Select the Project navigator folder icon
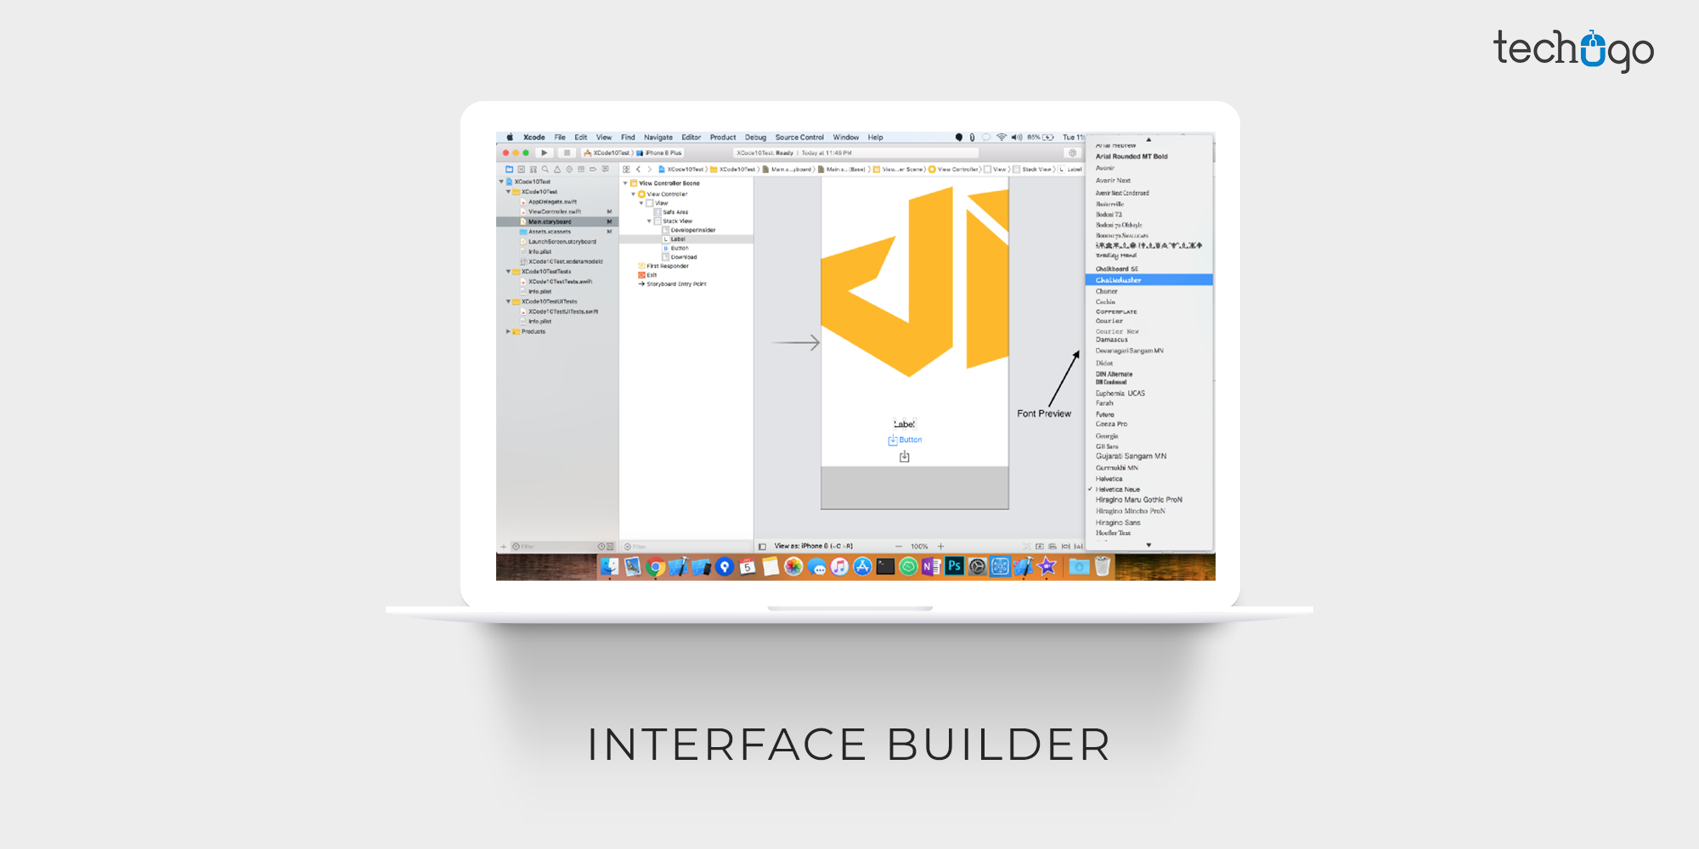Image resolution: width=1699 pixels, height=849 pixels. (x=509, y=169)
